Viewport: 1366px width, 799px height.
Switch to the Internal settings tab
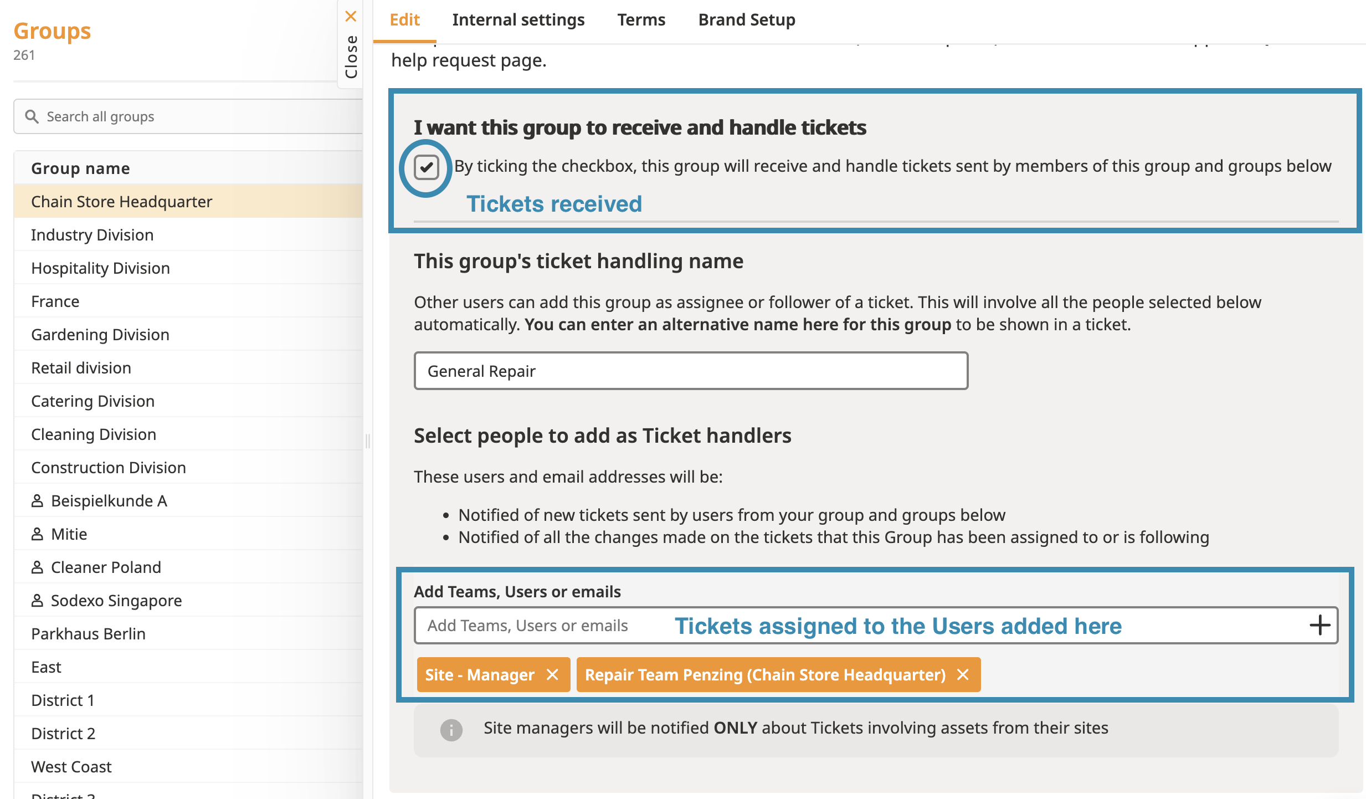[x=518, y=20]
